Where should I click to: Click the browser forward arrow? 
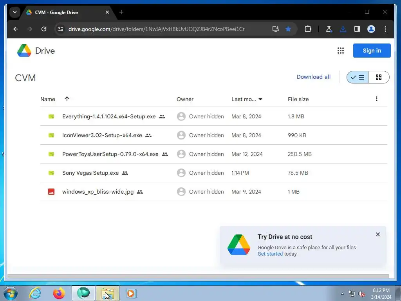pos(30,29)
